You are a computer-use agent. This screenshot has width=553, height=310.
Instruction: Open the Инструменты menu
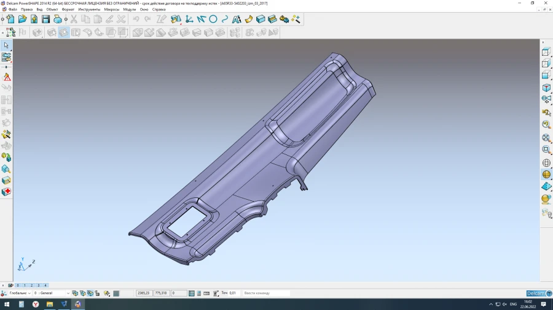pos(89,10)
